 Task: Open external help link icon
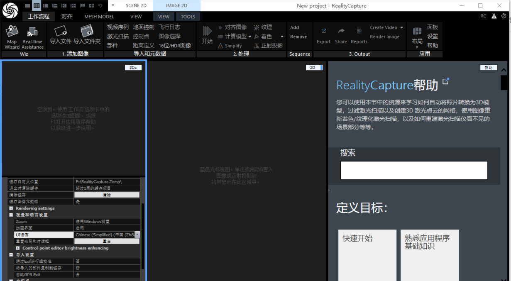446,81
